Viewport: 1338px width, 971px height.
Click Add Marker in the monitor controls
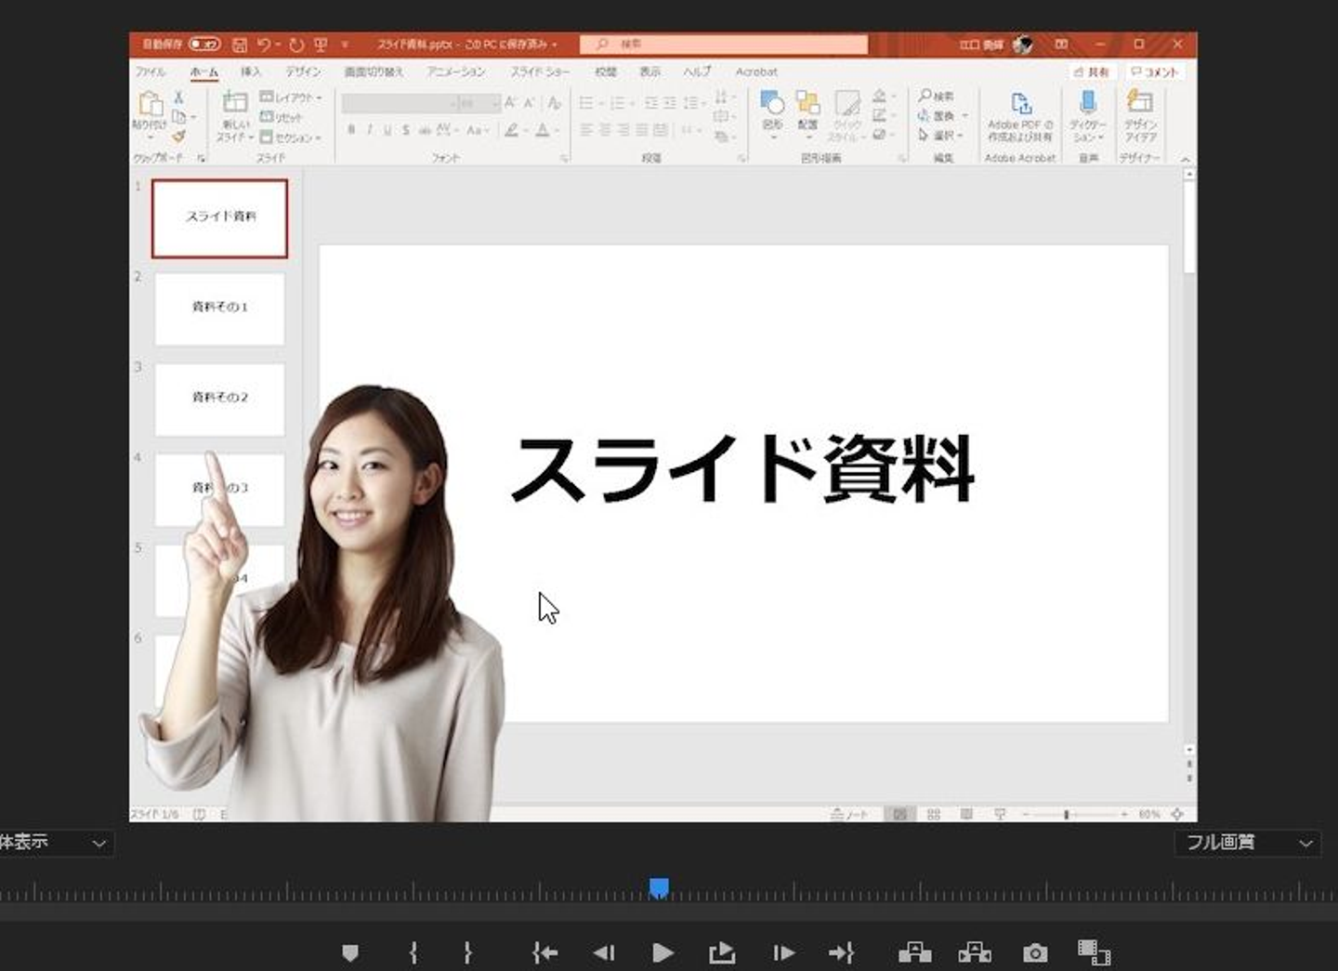(x=350, y=952)
